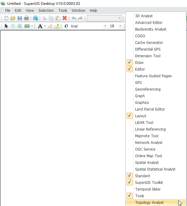187x206 pixels.
Task: Expand the text tool dropdown arrow
Action: (45, 26)
